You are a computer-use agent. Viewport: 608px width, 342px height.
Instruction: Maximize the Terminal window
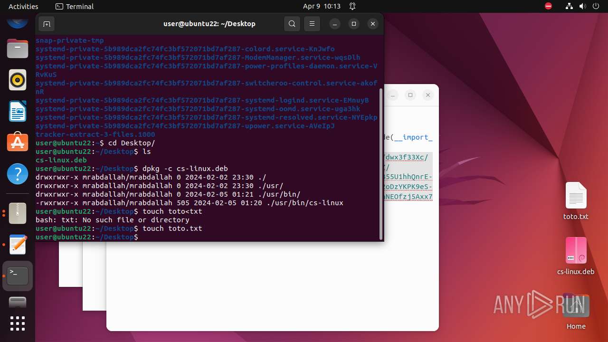354,24
